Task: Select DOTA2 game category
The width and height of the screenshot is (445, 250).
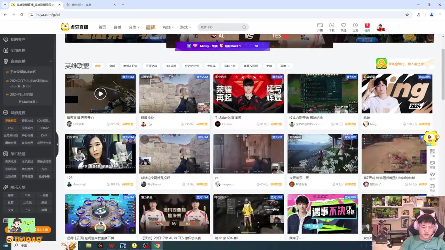Action: click(x=44, y=128)
